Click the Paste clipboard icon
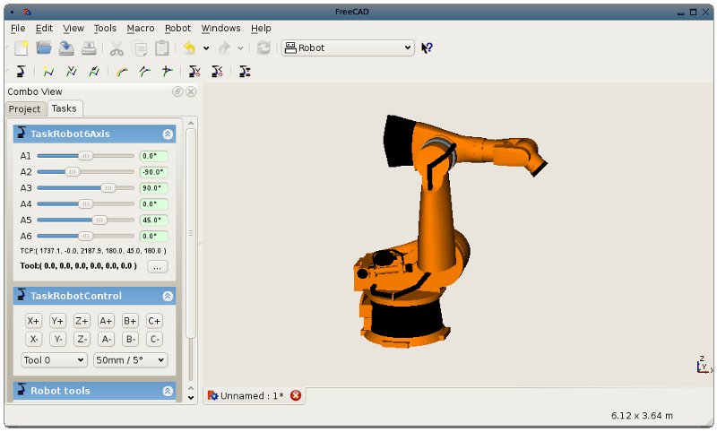This screenshot has width=717, height=432. [x=162, y=48]
